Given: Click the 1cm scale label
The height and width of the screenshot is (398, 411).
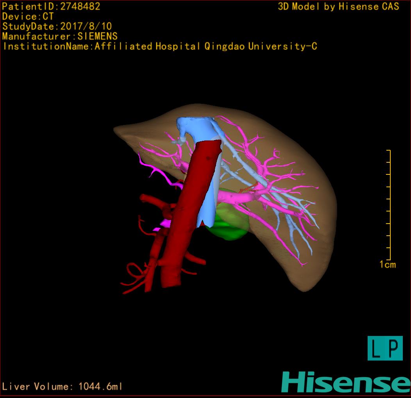Looking at the screenshot, I should 387,265.
